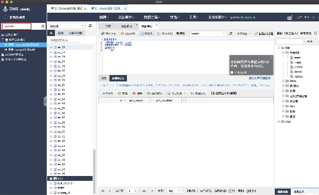The image size is (319, 195).
Task: Go to first page of results
Action: (x=103, y=191)
